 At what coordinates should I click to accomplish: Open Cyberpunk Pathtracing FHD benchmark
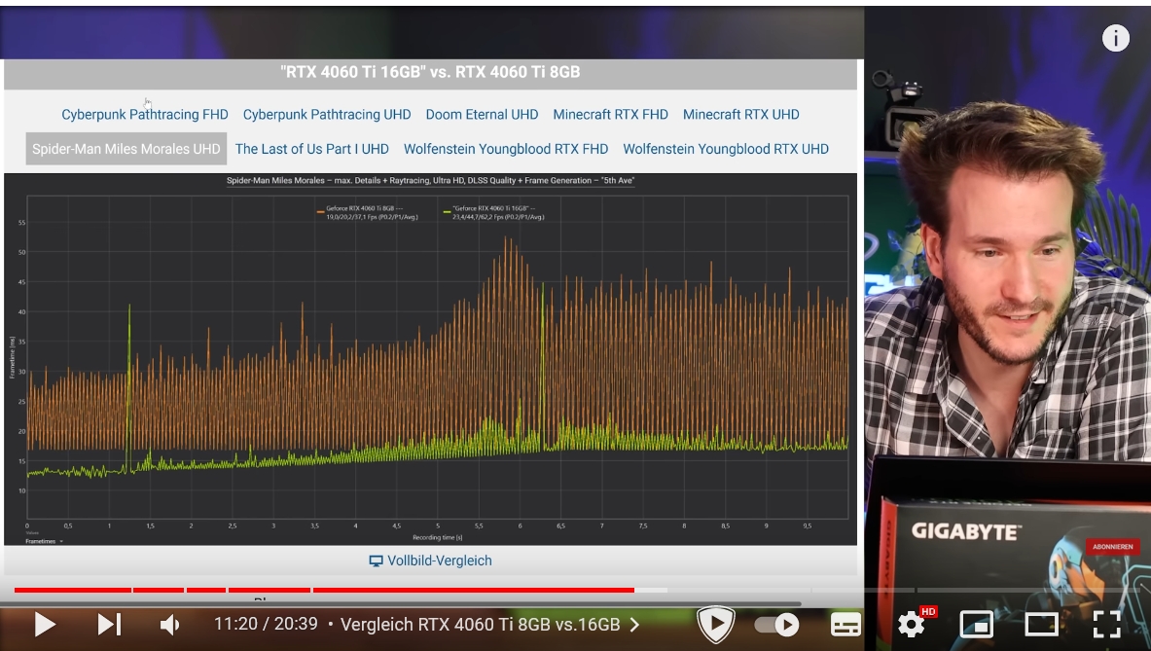pos(145,115)
